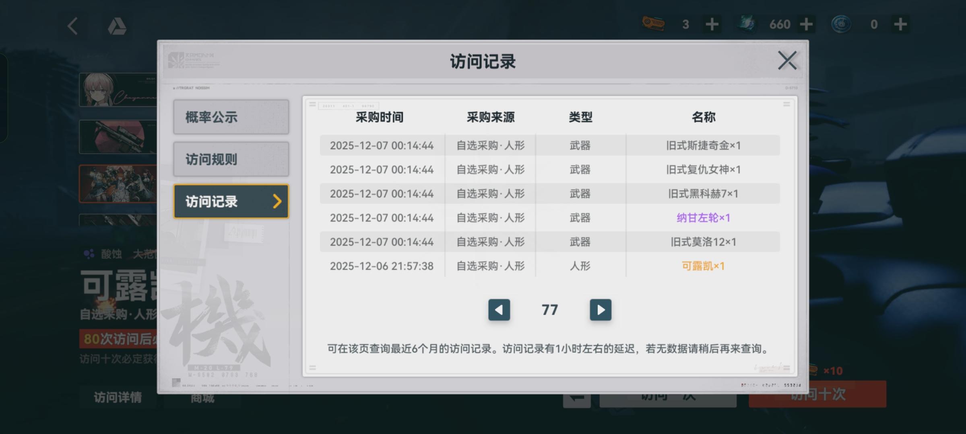Select the highlighted group banner thumbnail
The width and height of the screenshot is (966, 434).
click(x=118, y=183)
